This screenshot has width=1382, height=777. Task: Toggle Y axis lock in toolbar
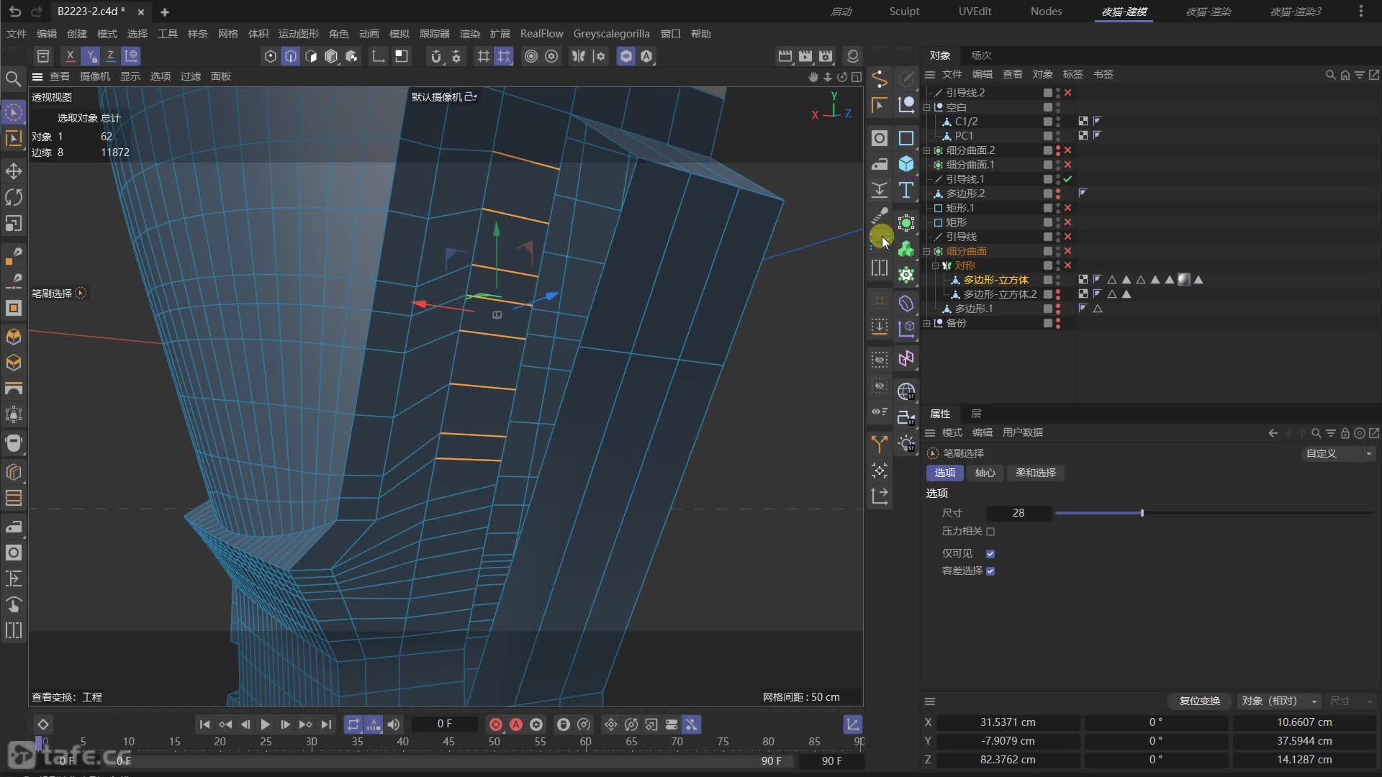(x=90, y=56)
